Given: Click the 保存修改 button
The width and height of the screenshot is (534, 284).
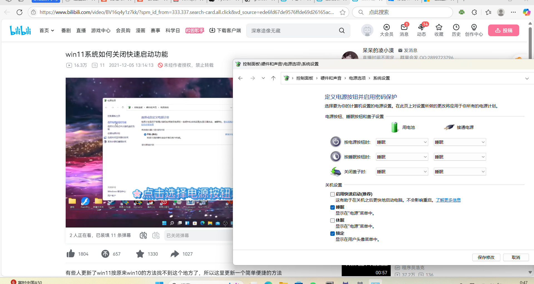Looking at the screenshot, I should point(486,257).
